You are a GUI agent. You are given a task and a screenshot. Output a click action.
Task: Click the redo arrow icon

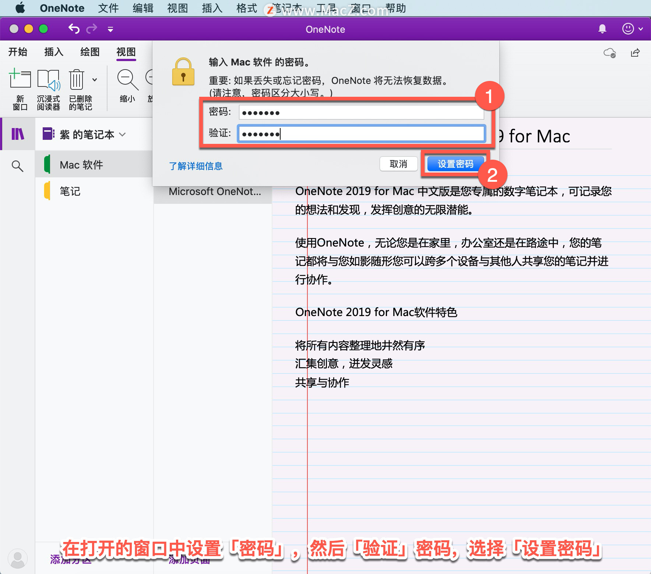(x=92, y=29)
